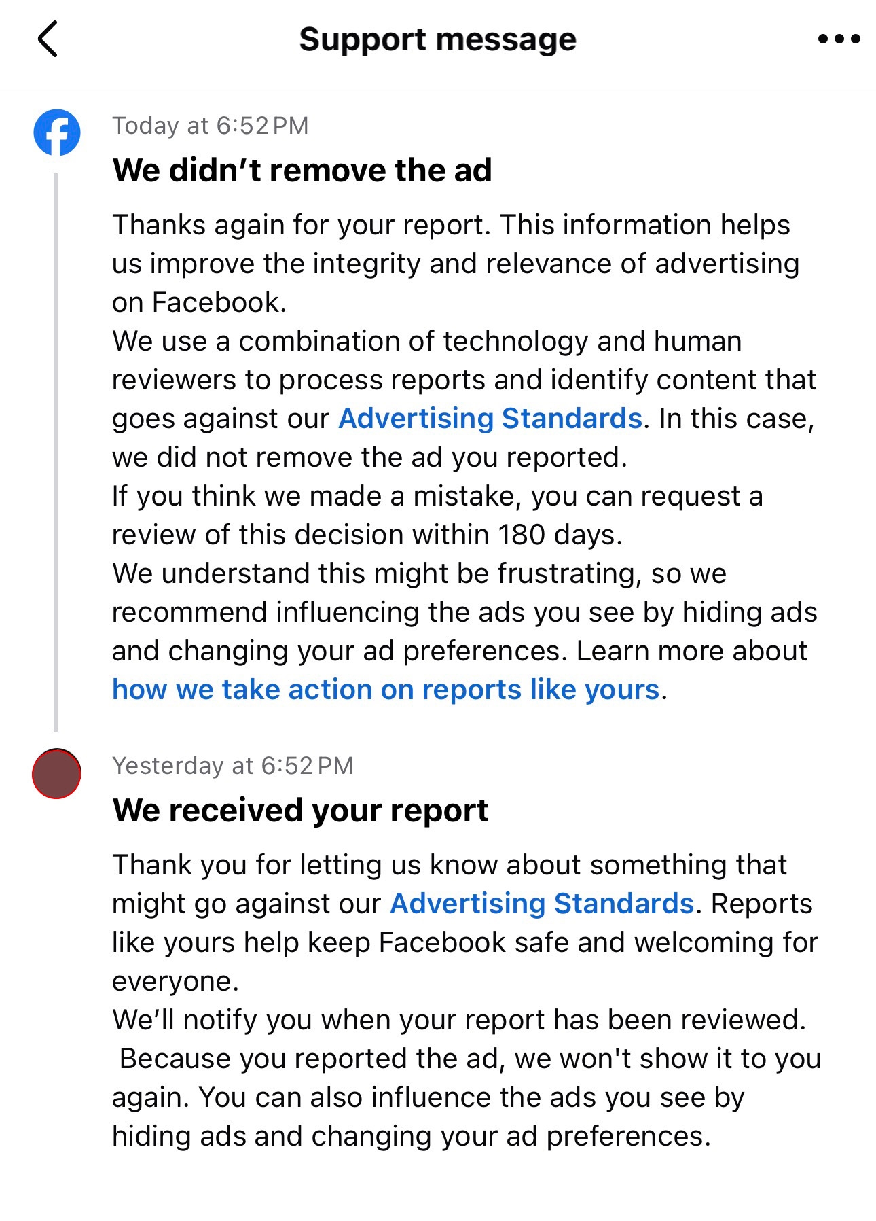Tap the back arrow to leave Support message
This screenshot has height=1221, width=876.
(x=48, y=39)
